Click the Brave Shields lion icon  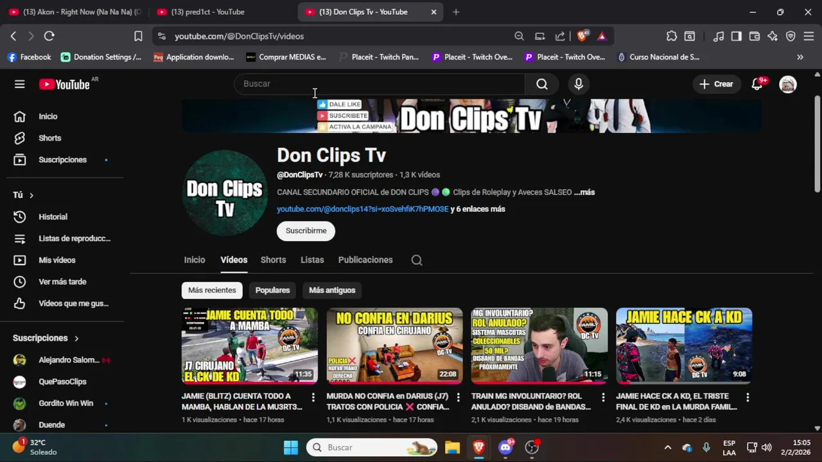(582, 37)
